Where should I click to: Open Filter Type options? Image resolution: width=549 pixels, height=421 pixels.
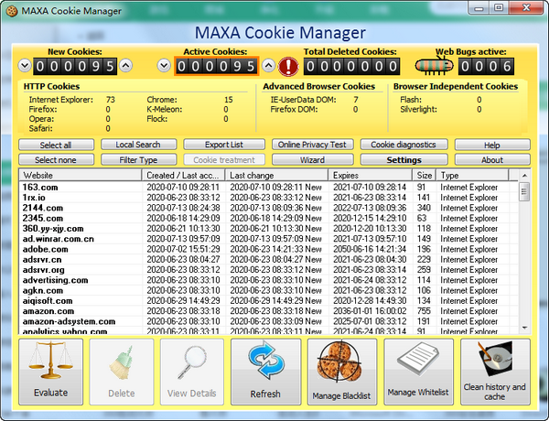pos(139,160)
